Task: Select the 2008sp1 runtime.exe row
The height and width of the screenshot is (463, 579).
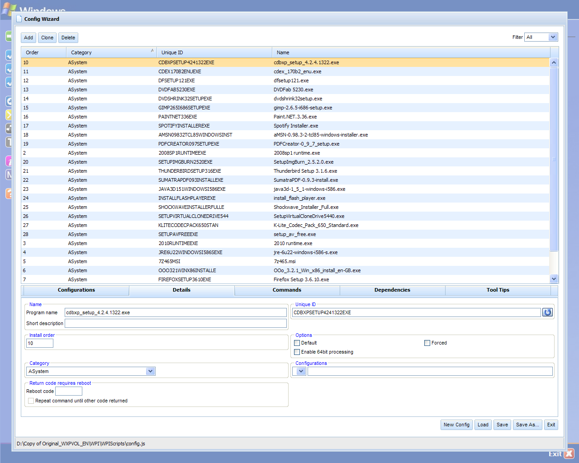Action: point(285,153)
